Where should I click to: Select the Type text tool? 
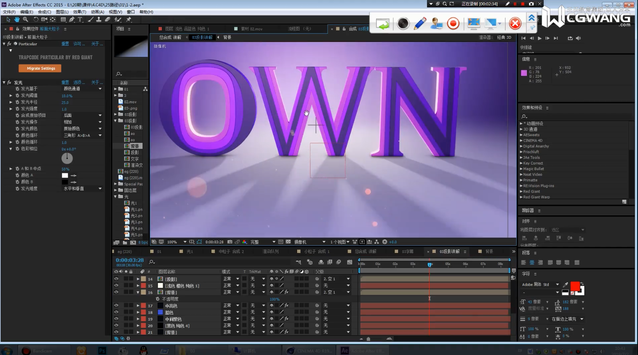(80, 19)
